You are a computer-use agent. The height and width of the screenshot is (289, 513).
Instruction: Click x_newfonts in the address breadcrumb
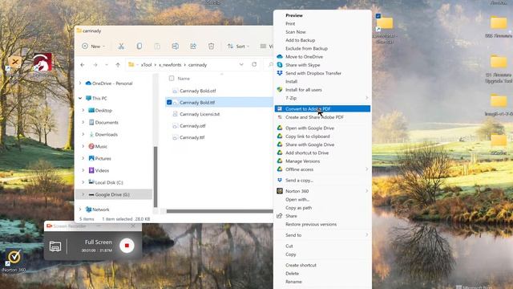(170, 65)
